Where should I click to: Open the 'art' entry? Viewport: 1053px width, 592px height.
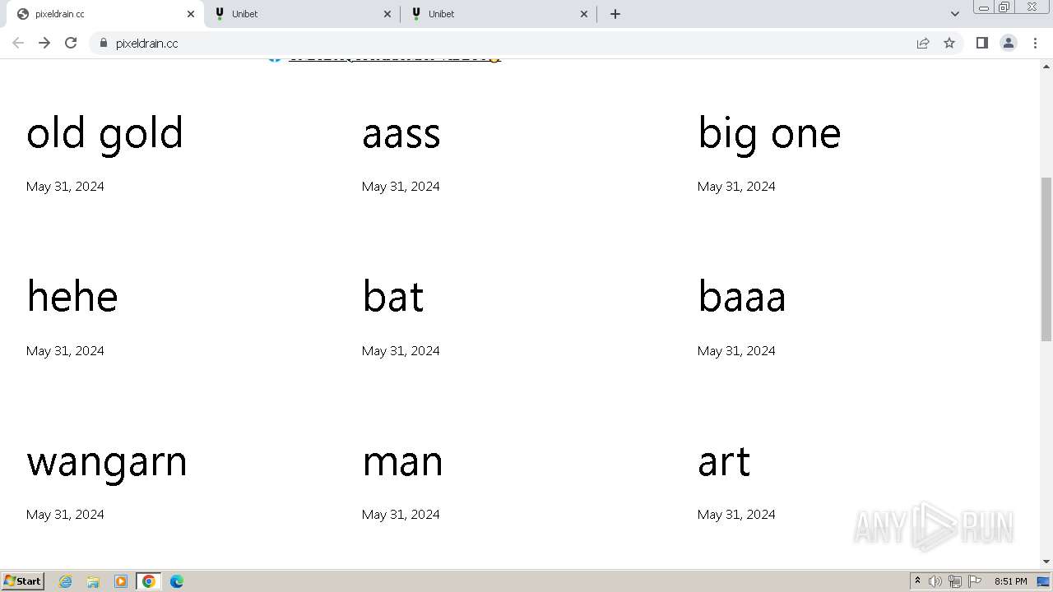724,461
